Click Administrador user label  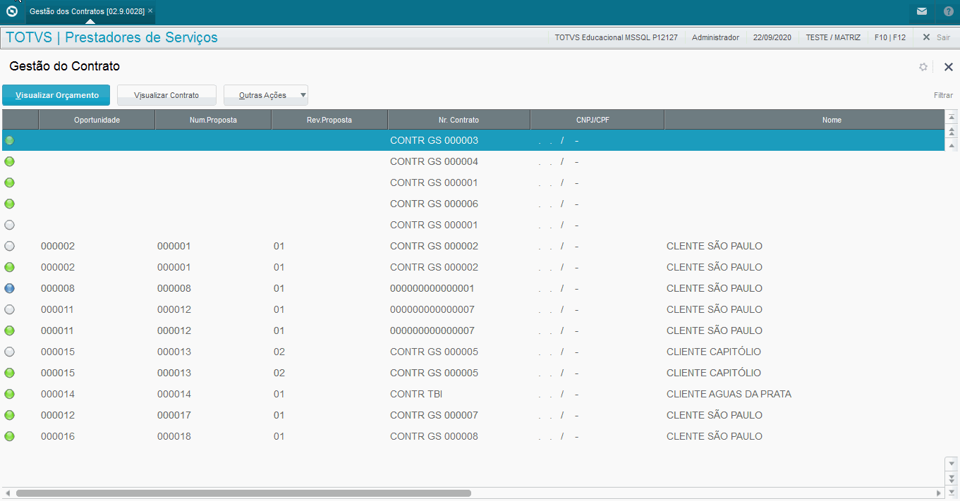click(x=715, y=37)
